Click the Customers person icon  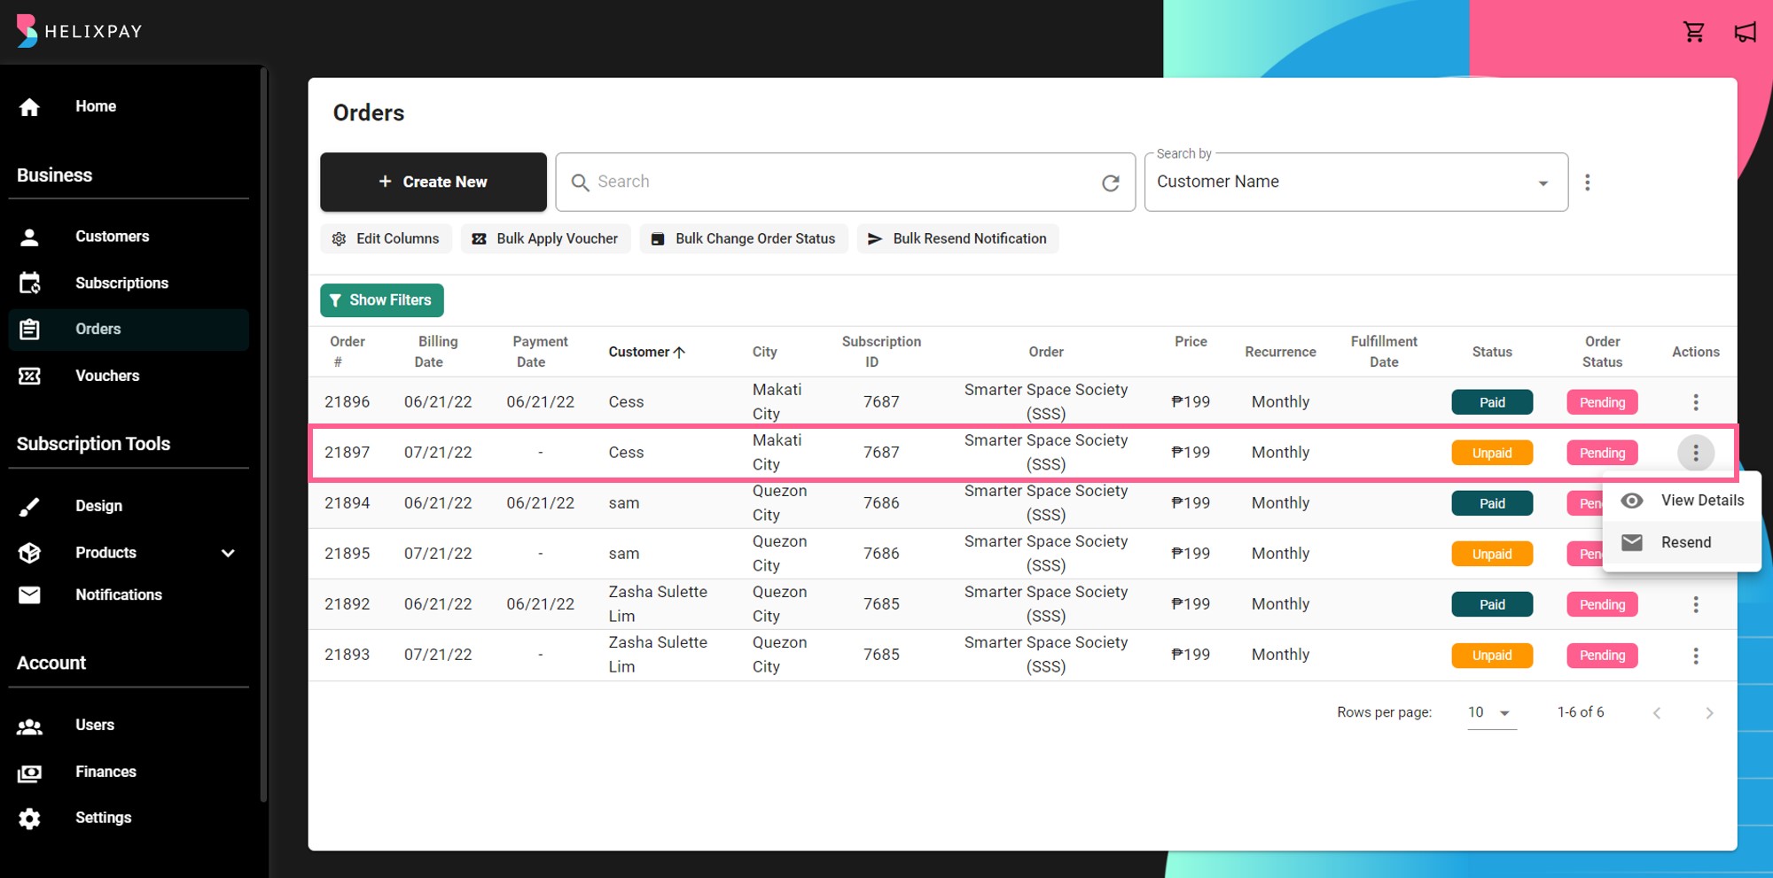coord(29,237)
